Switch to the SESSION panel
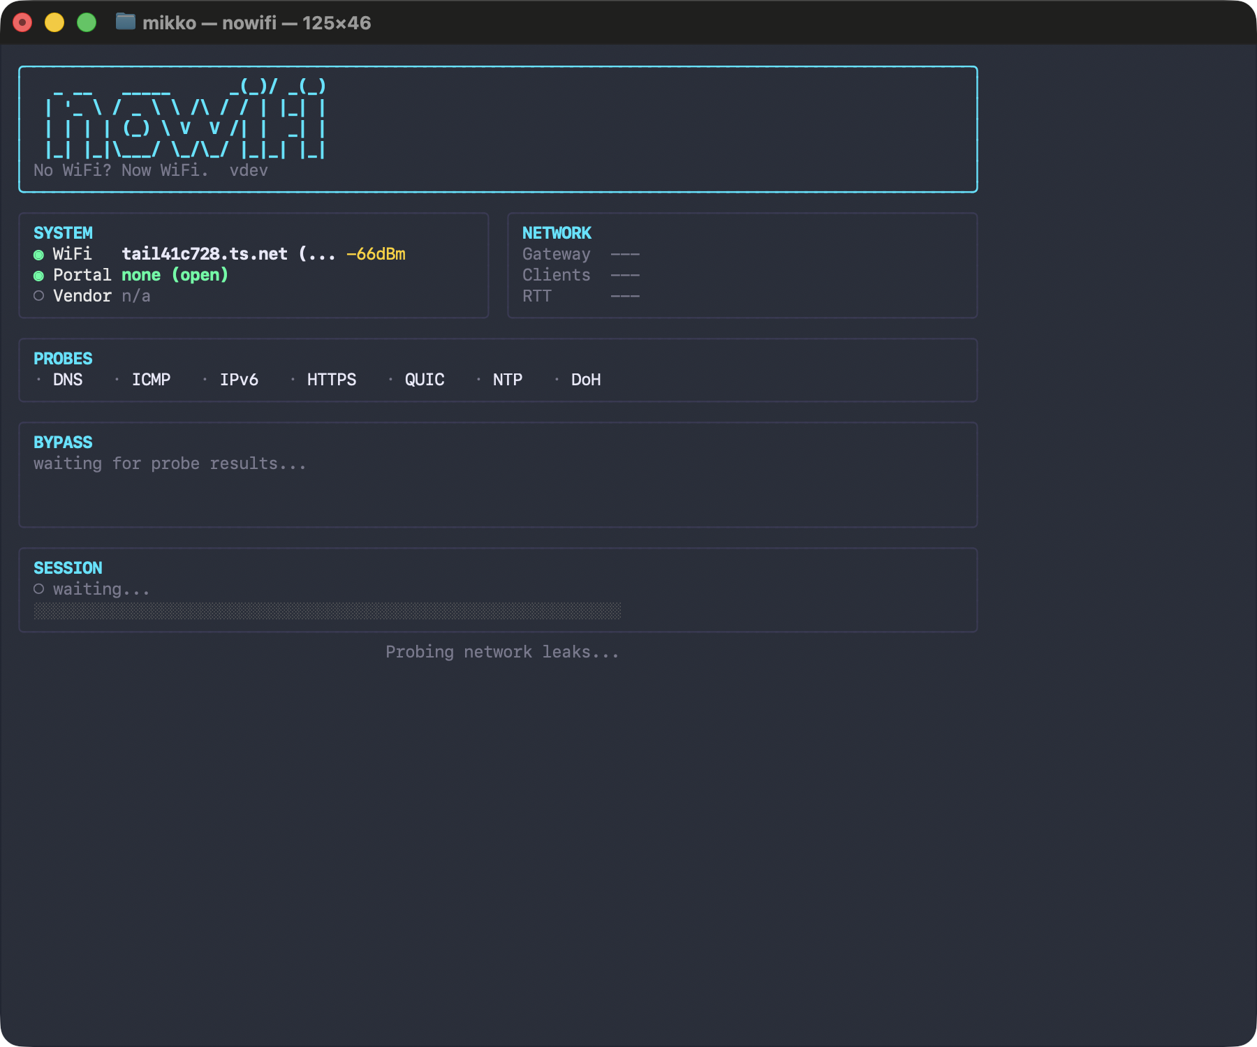The height and width of the screenshot is (1047, 1257). point(68,567)
